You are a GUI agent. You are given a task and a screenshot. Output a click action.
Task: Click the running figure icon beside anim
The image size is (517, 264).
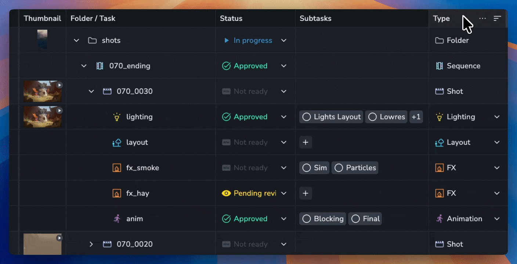117,219
